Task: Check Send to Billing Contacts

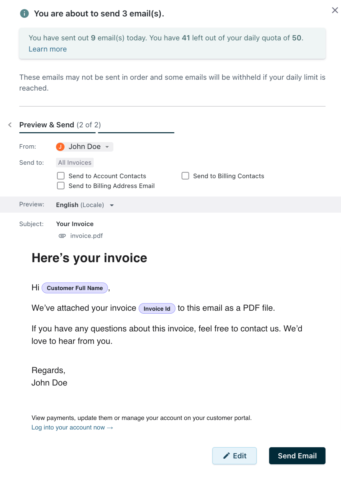Action: click(185, 176)
